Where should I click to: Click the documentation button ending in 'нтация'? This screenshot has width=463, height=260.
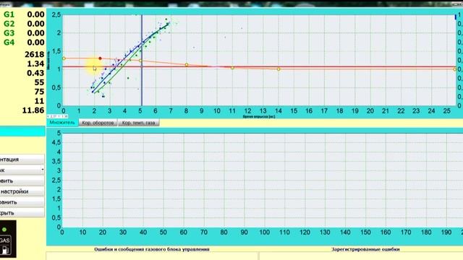pyautogui.click(x=22, y=159)
